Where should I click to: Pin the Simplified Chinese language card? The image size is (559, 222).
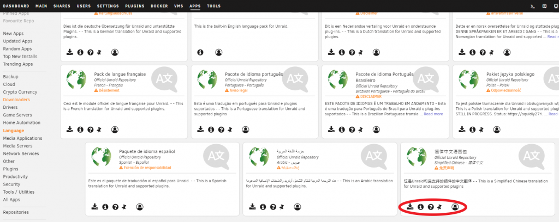click(439, 207)
